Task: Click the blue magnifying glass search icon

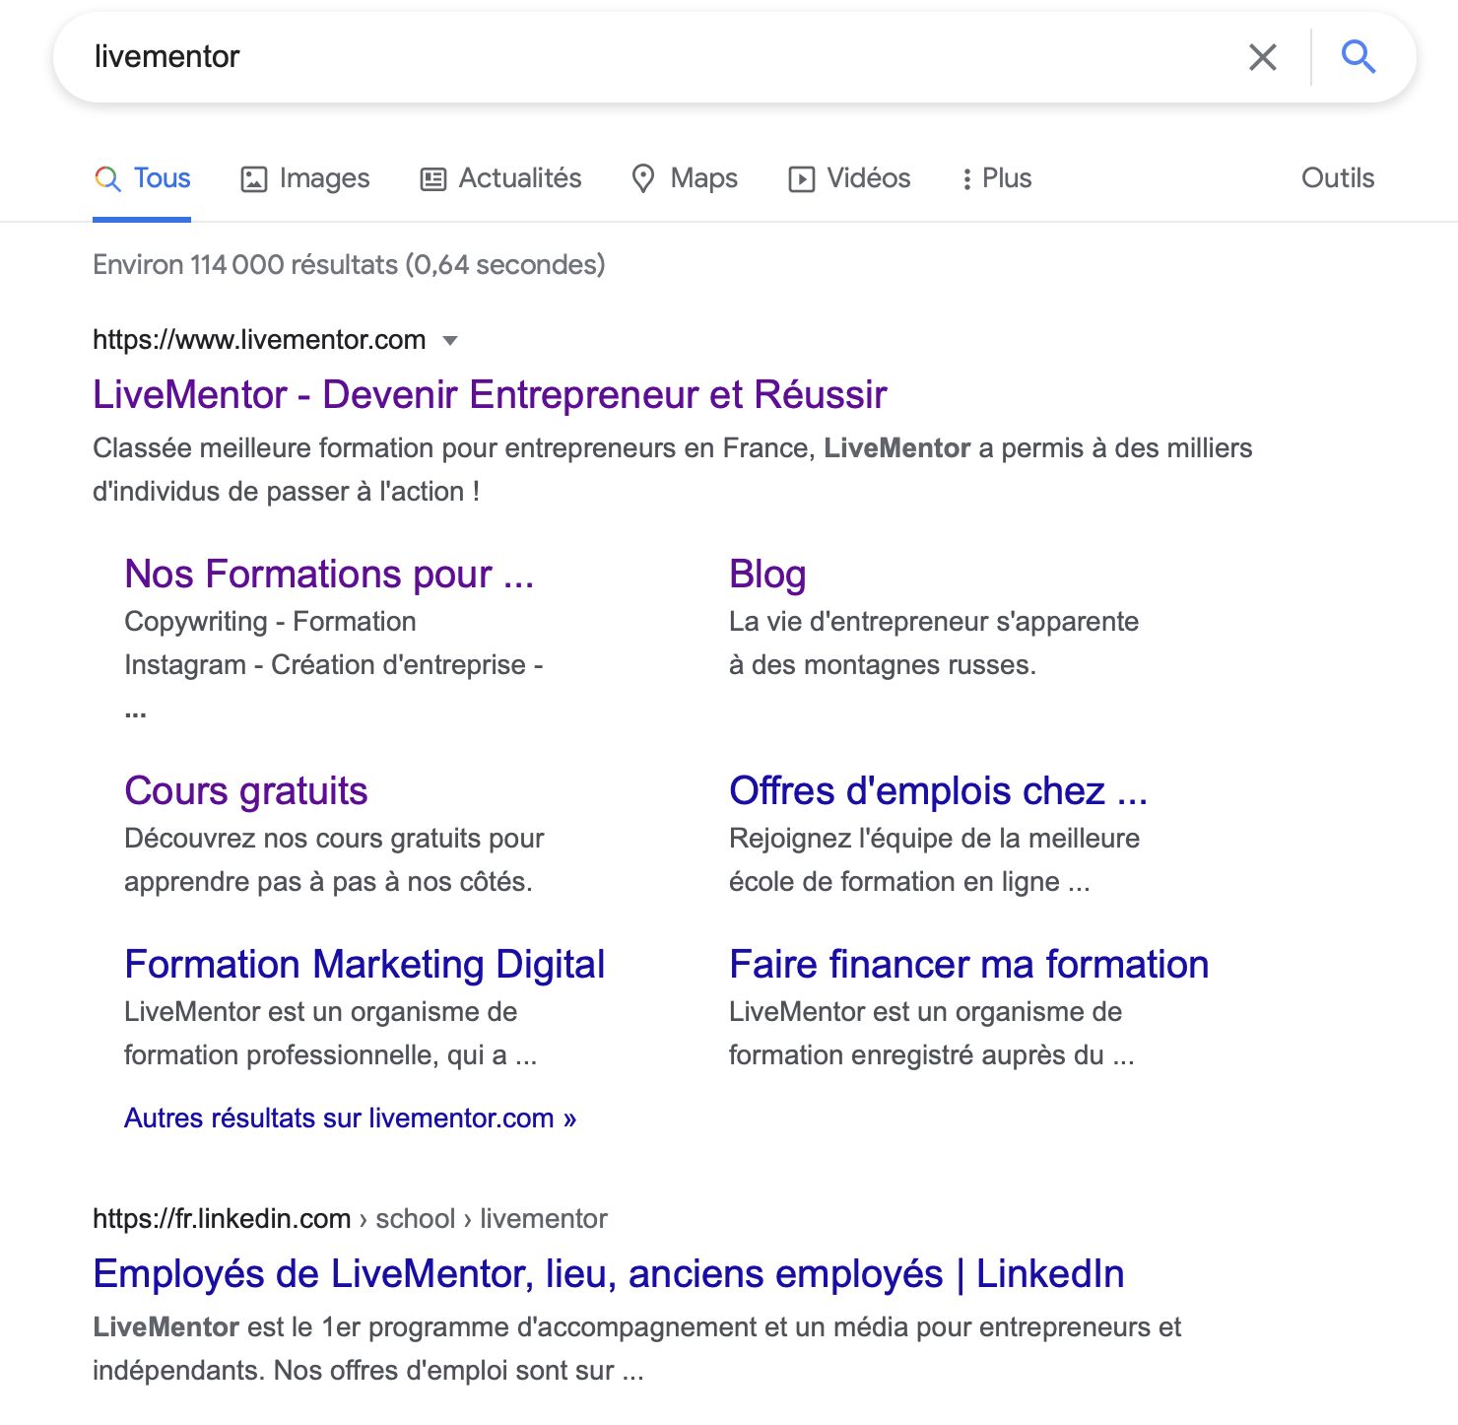Action: pos(1359,57)
